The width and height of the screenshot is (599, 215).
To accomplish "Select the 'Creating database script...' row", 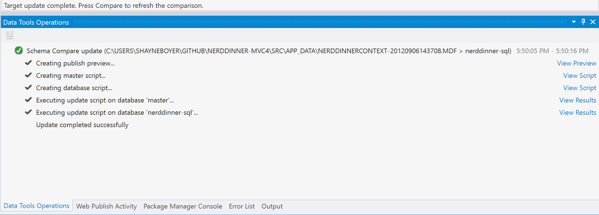I will pyautogui.click(x=74, y=88).
